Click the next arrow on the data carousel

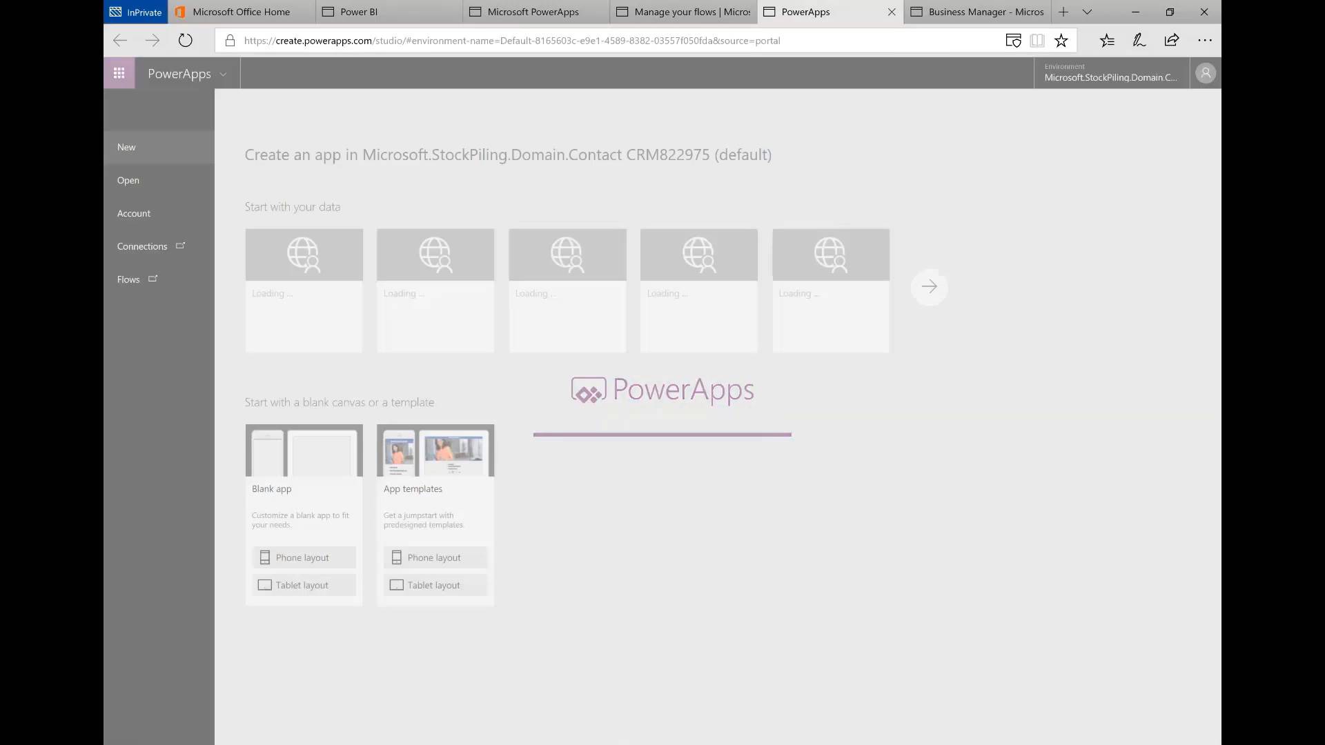[x=930, y=287]
